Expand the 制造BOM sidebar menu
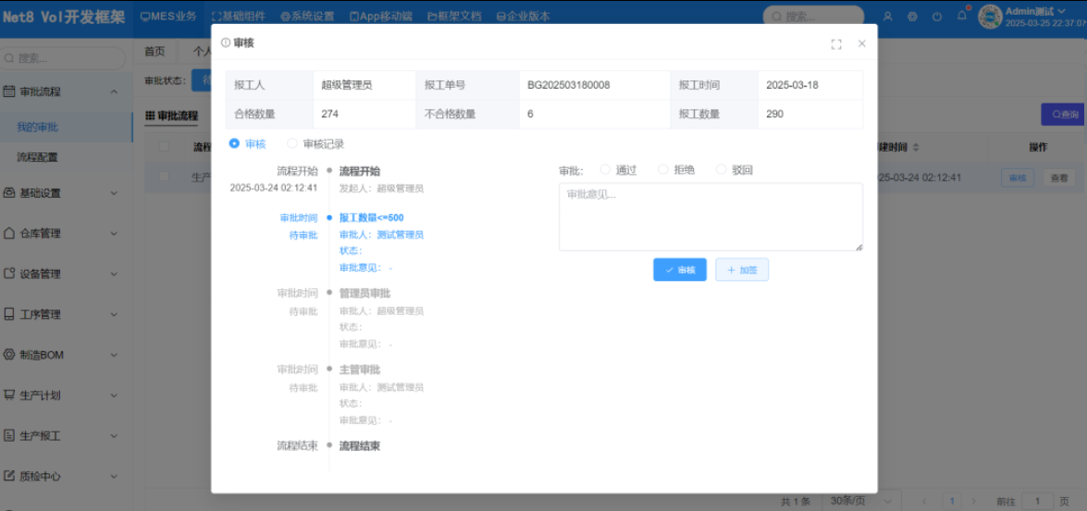 [x=115, y=355]
